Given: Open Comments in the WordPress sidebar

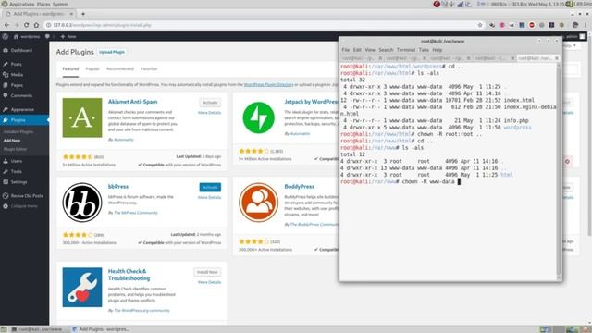Looking at the screenshot, I should click(x=21, y=96).
